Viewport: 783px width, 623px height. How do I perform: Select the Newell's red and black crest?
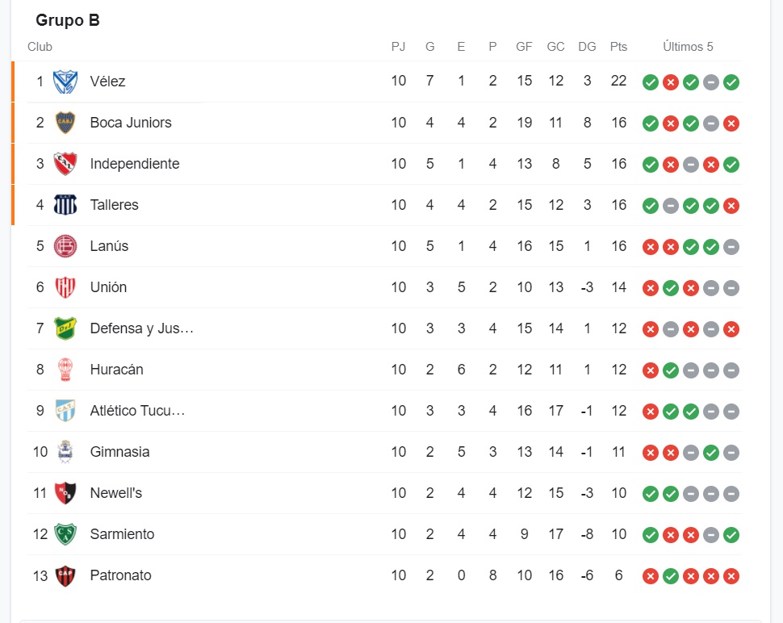65,493
